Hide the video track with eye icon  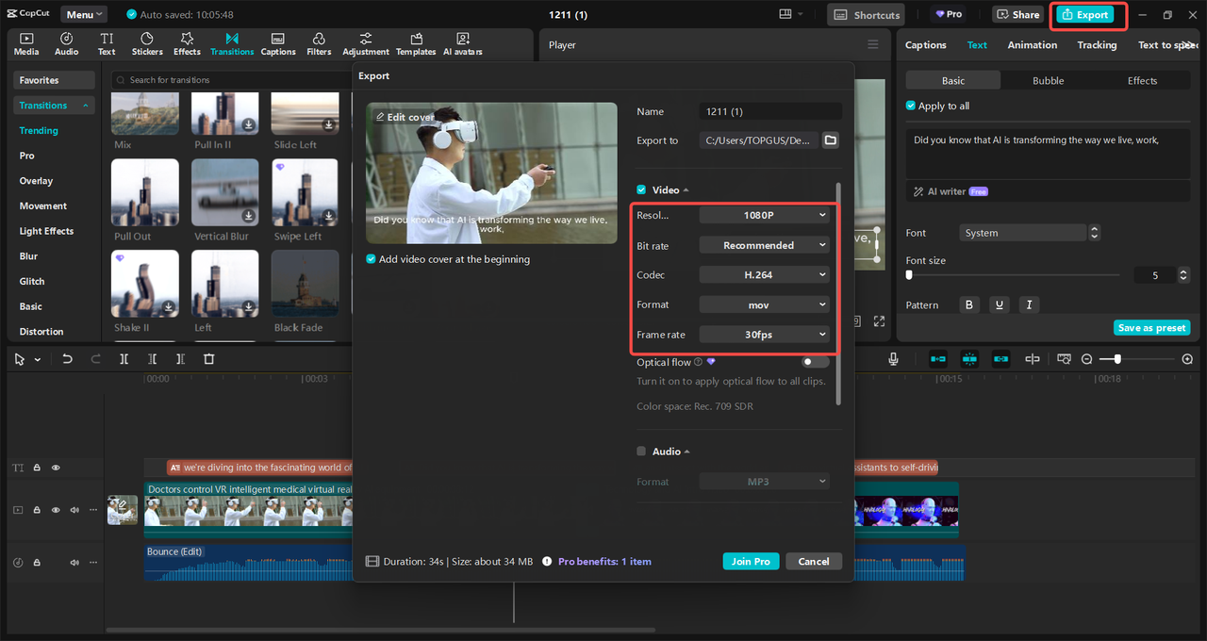(x=56, y=510)
